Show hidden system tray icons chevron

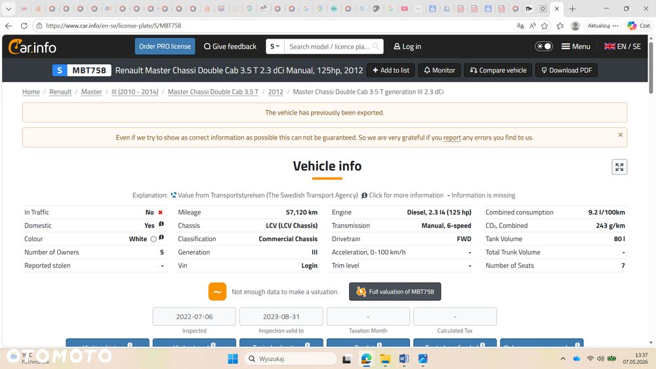pyautogui.click(x=563, y=359)
